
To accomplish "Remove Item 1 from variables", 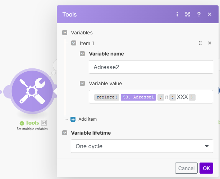I will click(x=210, y=43).
